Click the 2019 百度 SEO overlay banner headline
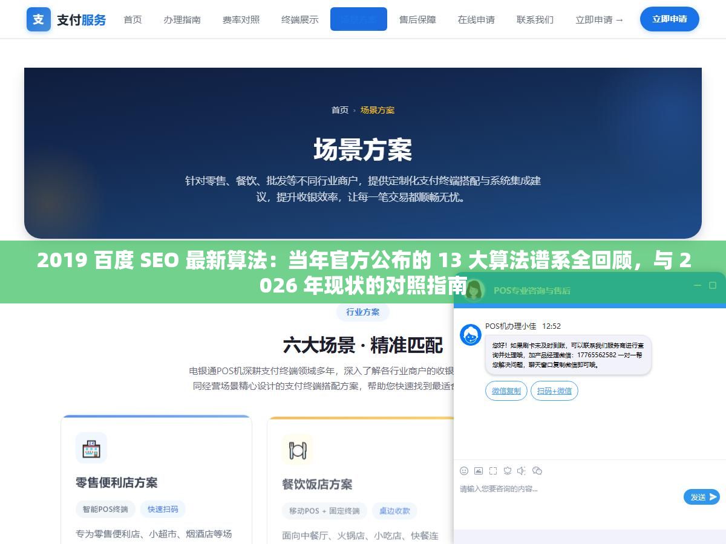726x544 pixels. coord(363,273)
